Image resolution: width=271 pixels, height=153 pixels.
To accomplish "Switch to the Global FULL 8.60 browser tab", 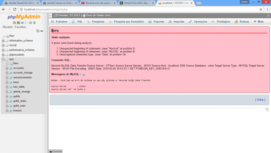I will click(x=137, y=3).
